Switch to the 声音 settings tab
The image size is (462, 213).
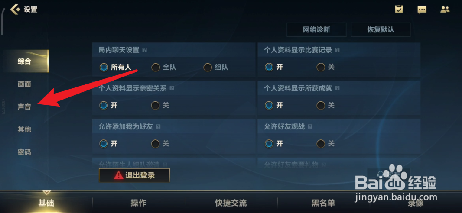coord(24,107)
